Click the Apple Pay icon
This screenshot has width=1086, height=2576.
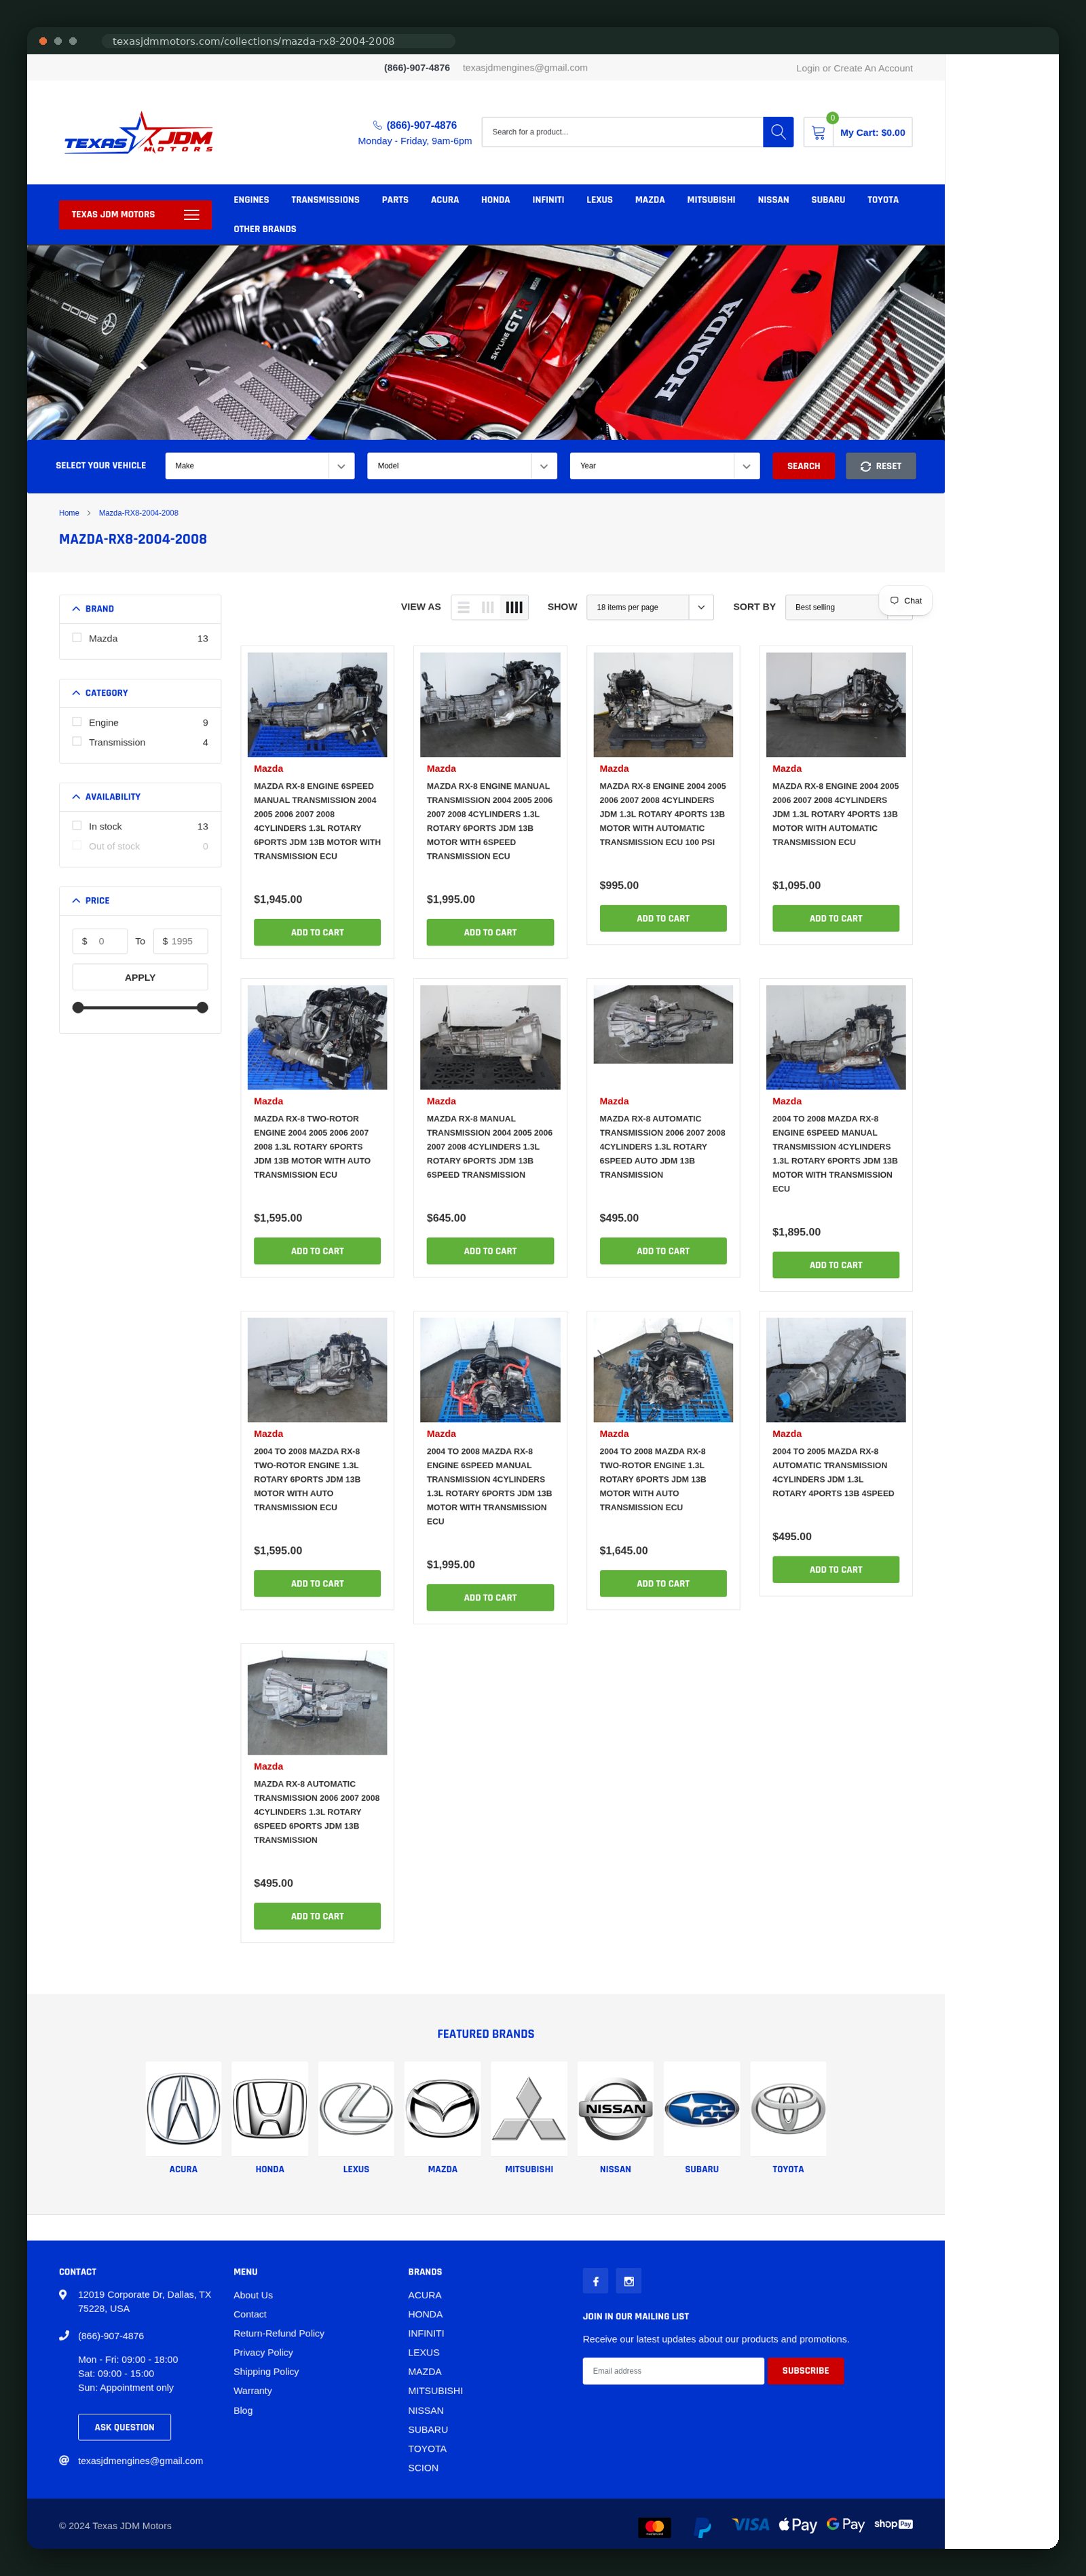point(798,2525)
